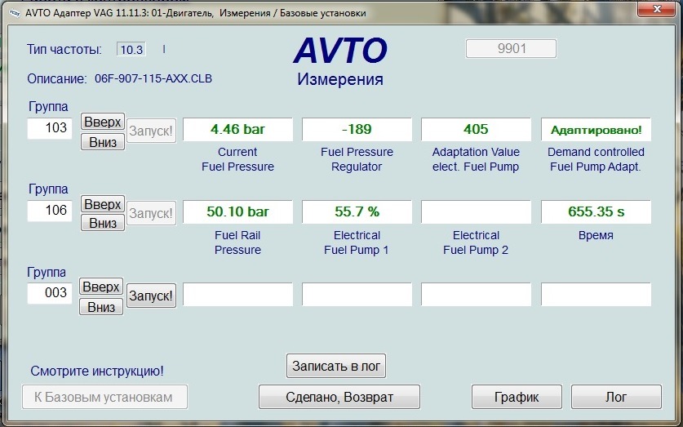
Task: Click the 9901 code field
Action: point(511,48)
